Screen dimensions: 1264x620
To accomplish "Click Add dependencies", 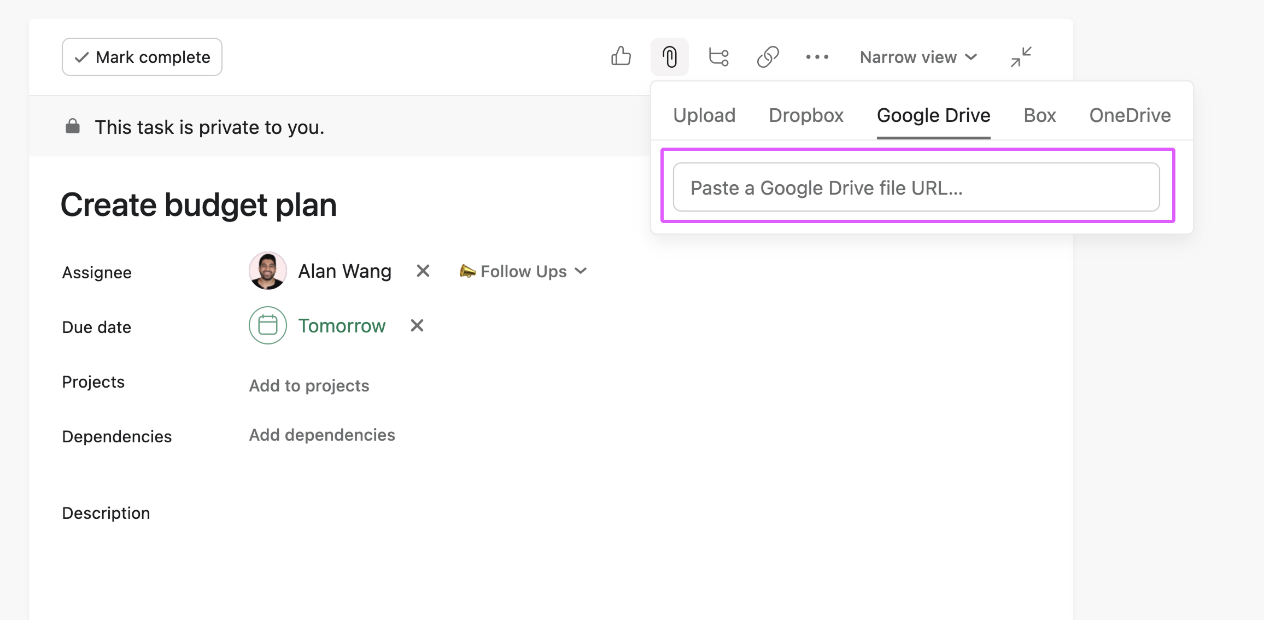I will point(322,435).
